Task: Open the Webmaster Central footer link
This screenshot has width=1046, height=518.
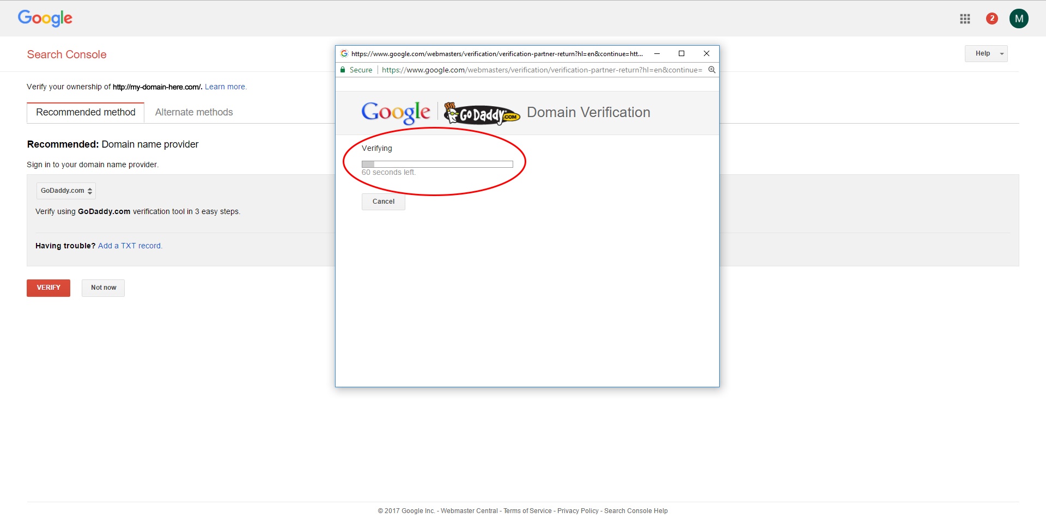Action: [469, 510]
